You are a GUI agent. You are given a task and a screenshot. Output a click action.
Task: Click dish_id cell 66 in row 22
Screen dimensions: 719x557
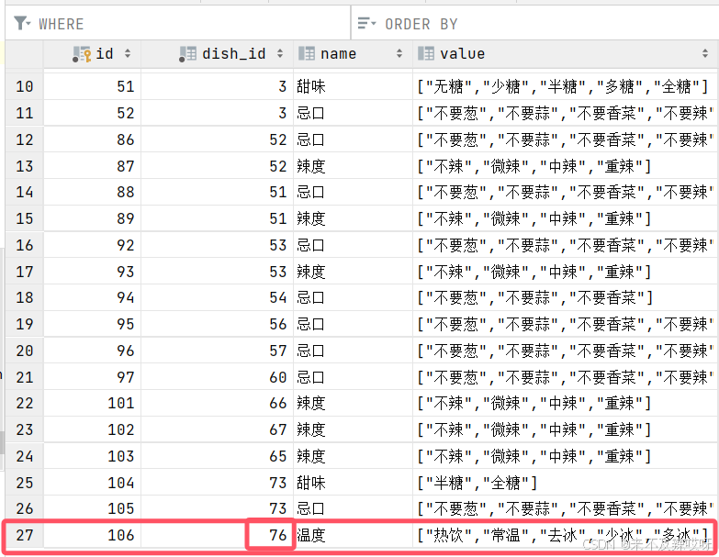pyautogui.click(x=218, y=404)
